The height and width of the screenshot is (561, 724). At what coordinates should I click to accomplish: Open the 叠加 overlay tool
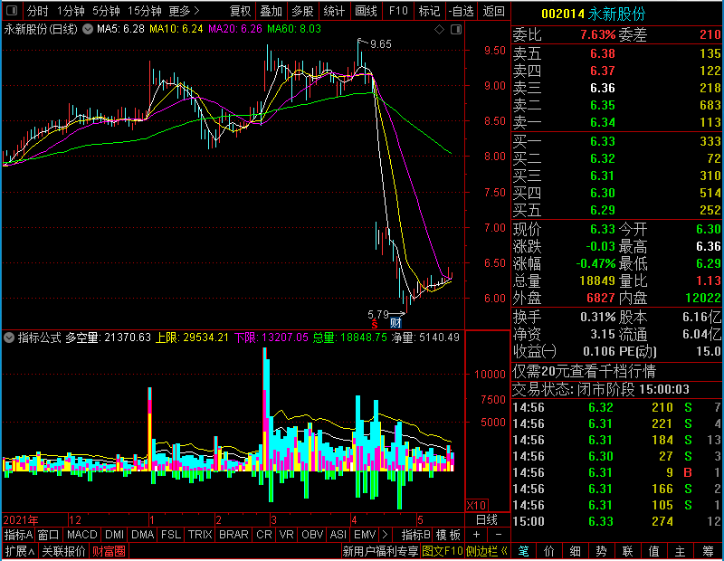[271, 11]
